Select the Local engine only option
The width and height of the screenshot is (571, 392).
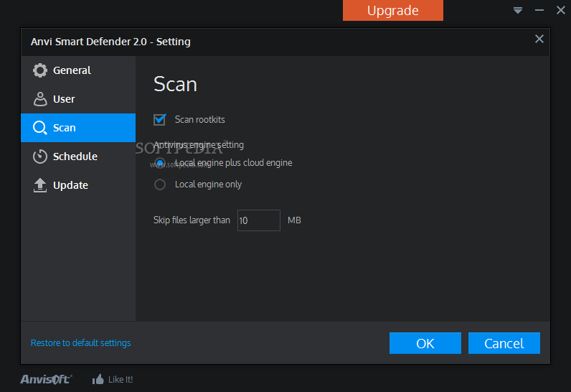160,185
